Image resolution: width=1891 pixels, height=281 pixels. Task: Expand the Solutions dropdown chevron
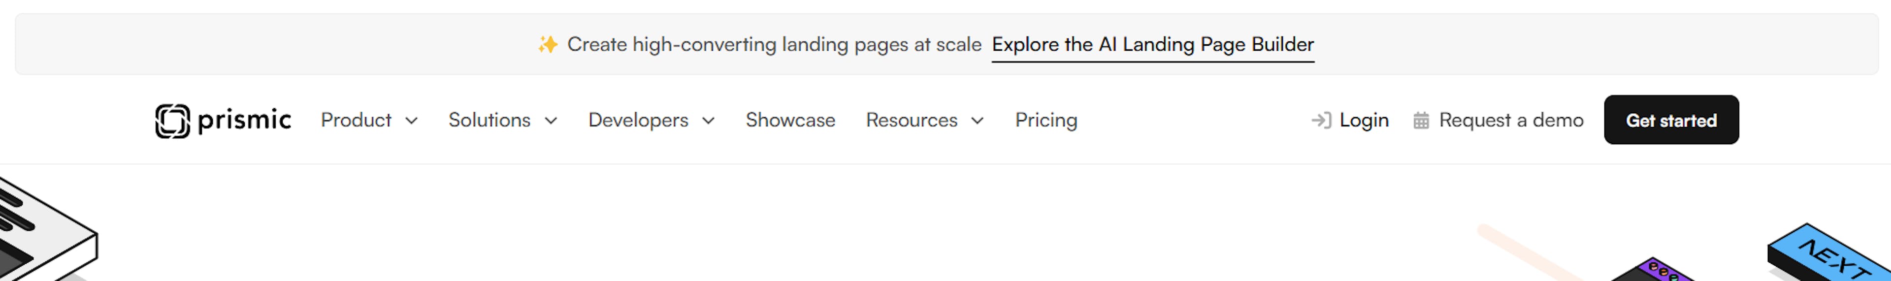(x=551, y=121)
